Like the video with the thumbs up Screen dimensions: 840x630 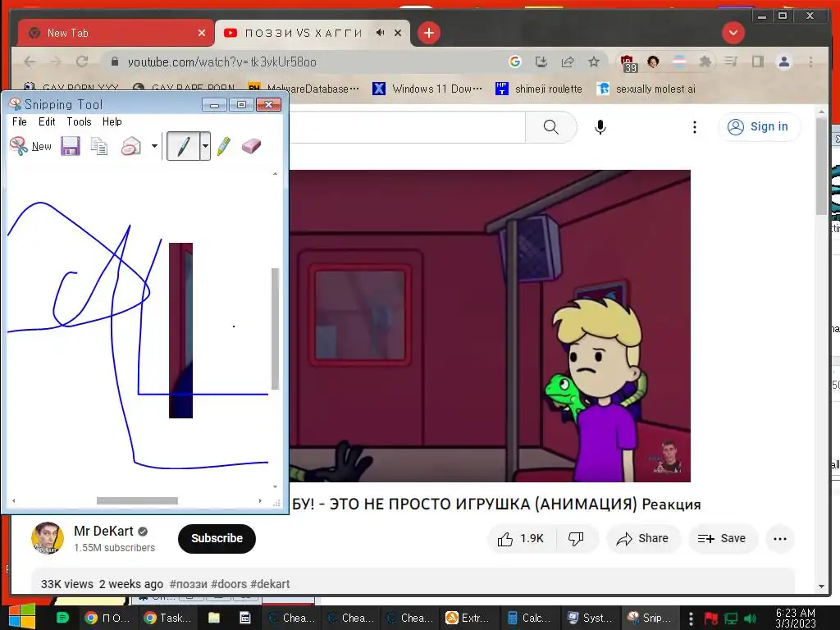click(x=521, y=538)
